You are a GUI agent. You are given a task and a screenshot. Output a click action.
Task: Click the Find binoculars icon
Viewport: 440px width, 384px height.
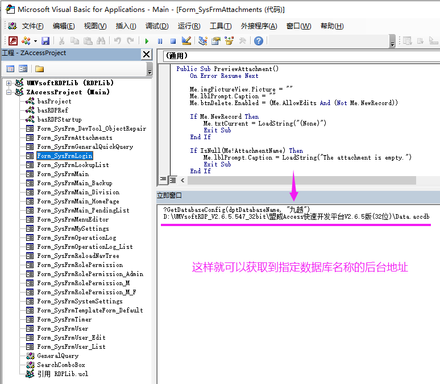pyautogui.click(x=101, y=41)
